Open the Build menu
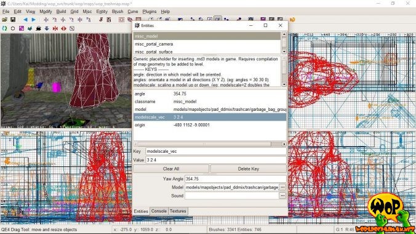Screen dimensions: 416x234 pyautogui.click(x=61, y=12)
